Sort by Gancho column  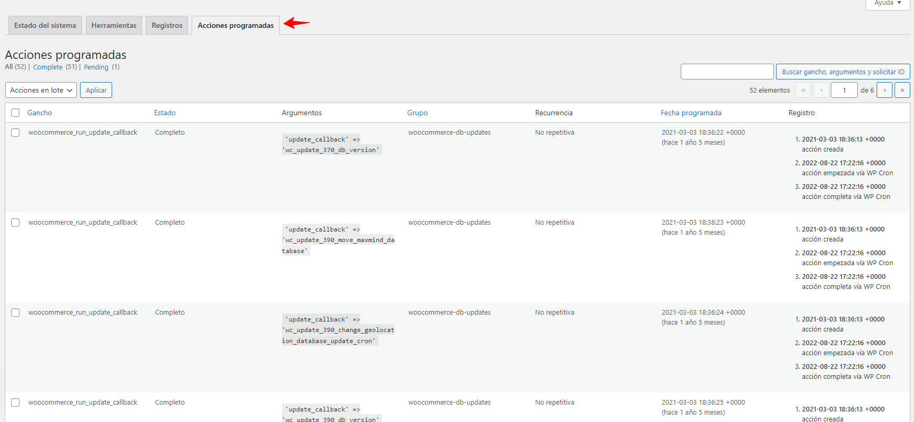click(x=39, y=113)
